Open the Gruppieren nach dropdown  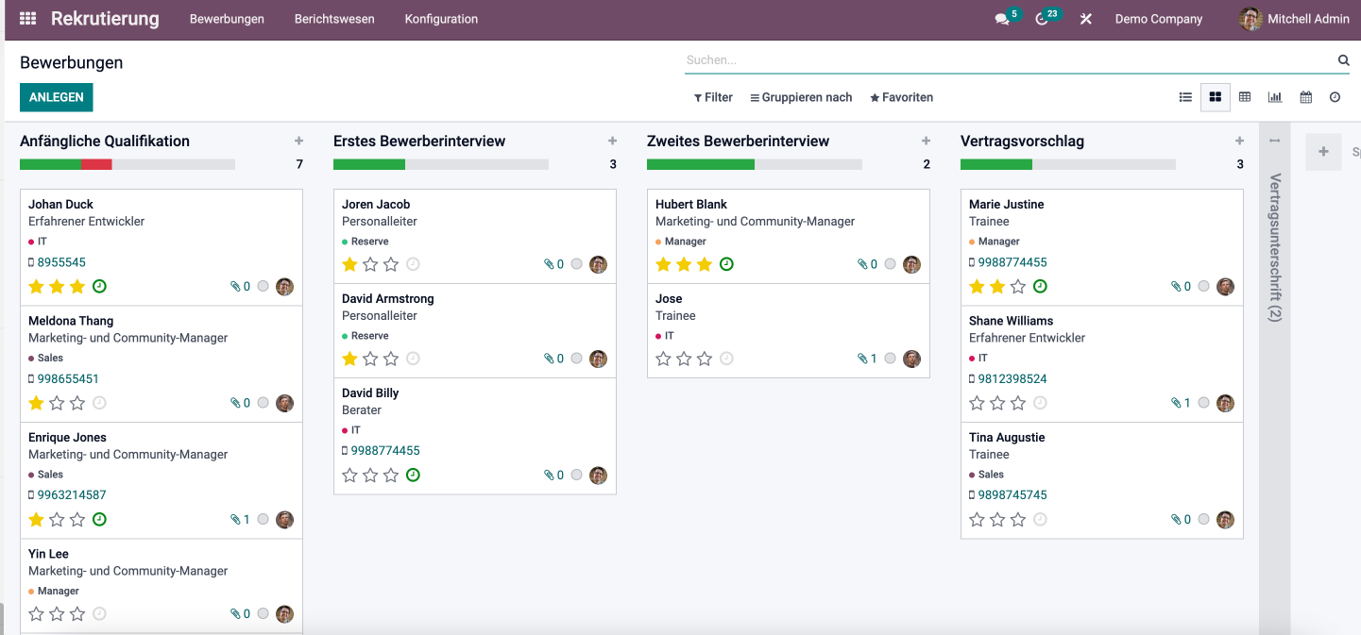click(x=801, y=97)
